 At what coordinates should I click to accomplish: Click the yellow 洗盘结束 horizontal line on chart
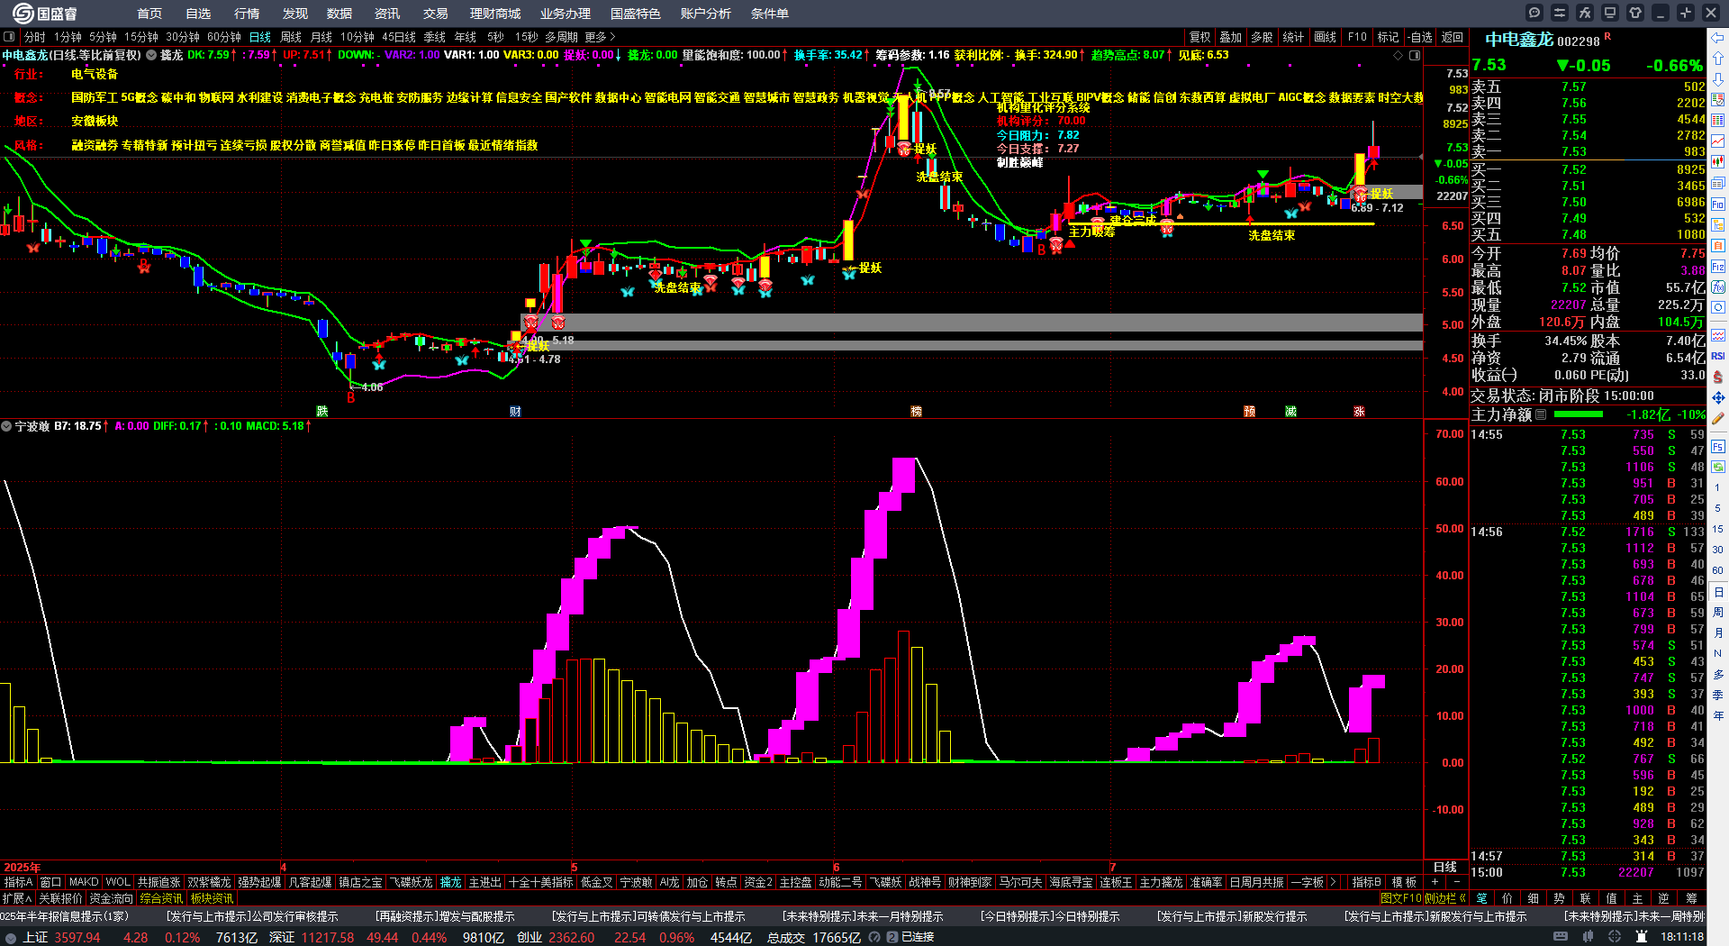tap(1220, 224)
